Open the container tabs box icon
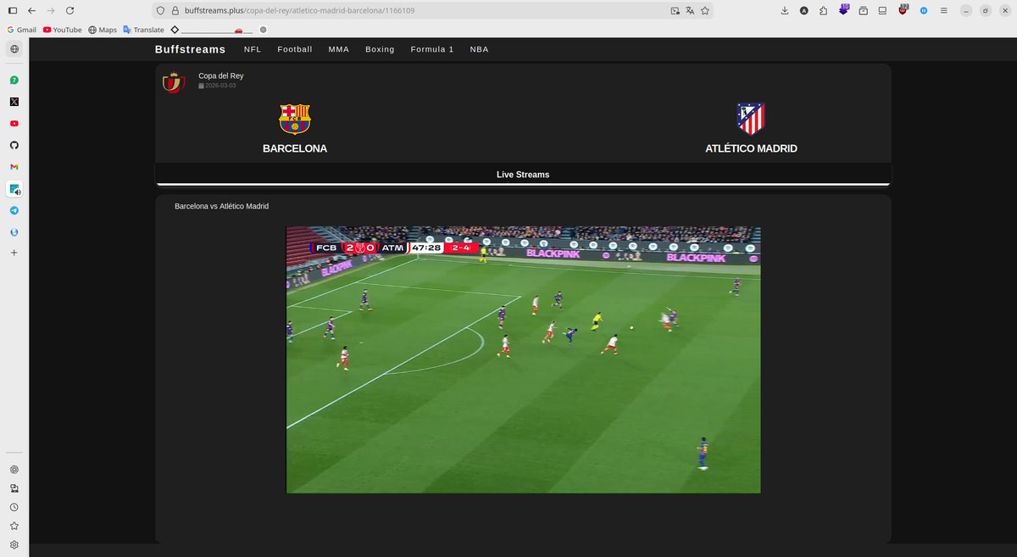This screenshot has height=557, width=1017. (x=863, y=10)
